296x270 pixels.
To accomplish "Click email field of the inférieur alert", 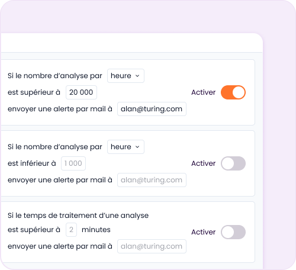I will click(x=152, y=180).
